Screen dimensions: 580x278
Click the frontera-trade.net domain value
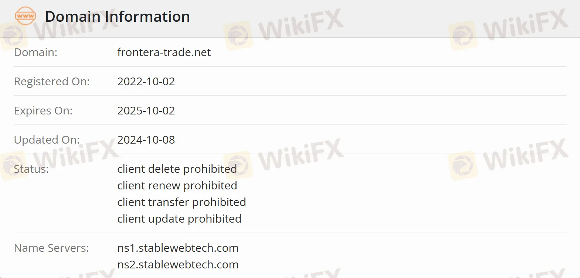coord(164,52)
